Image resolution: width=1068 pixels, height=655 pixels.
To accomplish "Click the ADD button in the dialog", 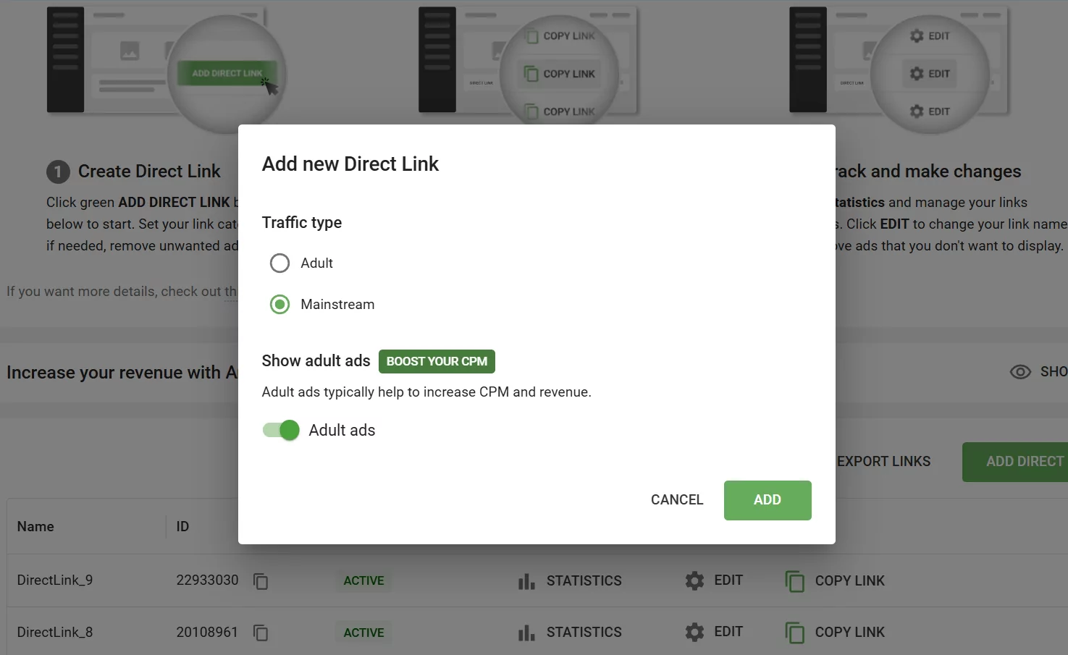I will pyautogui.click(x=767, y=500).
